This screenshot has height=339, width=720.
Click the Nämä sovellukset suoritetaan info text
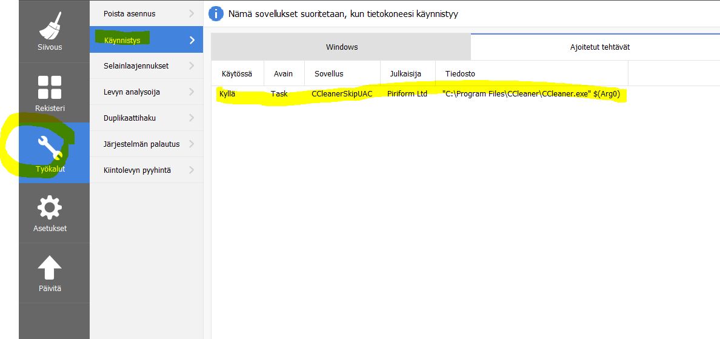tap(343, 14)
